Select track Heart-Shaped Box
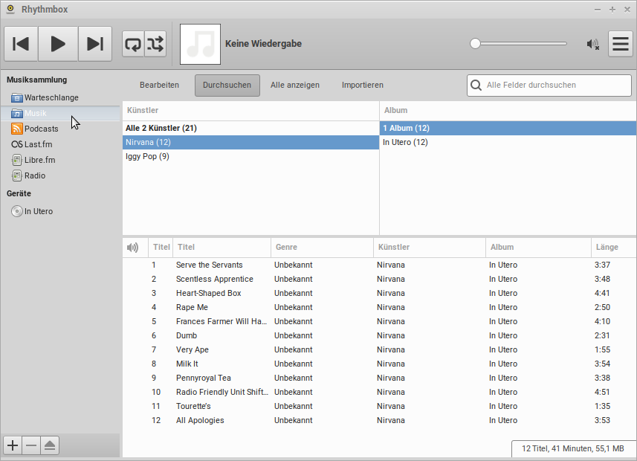Viewport: 637px width, 461px height. coord(379,293)
